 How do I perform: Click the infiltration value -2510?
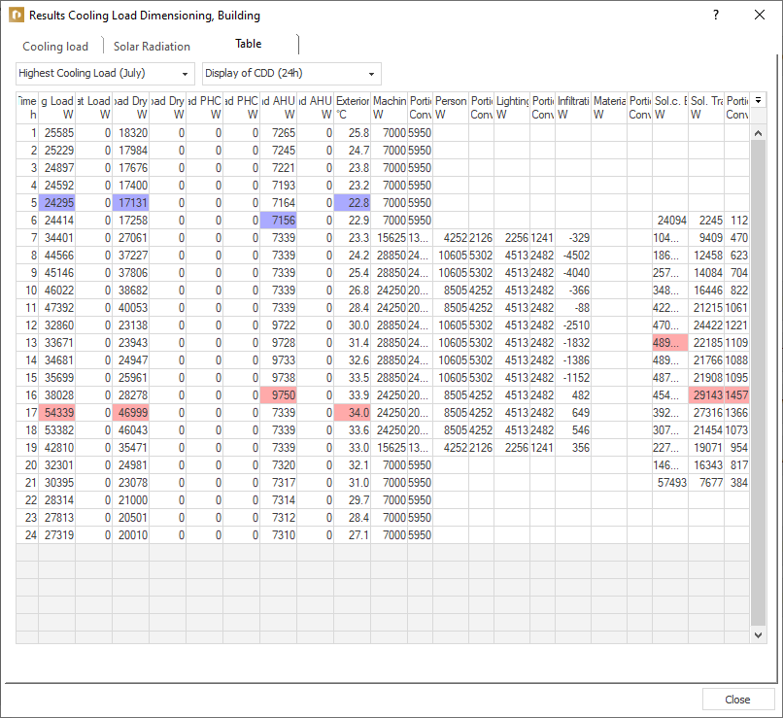pyautogui.click(x=573, y=325)
